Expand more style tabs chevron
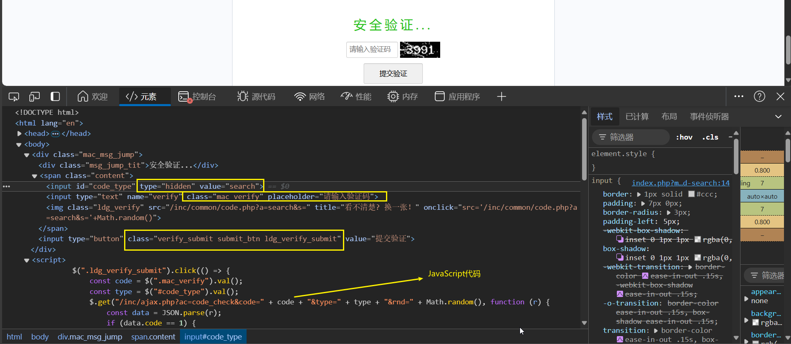 [778, 117]
